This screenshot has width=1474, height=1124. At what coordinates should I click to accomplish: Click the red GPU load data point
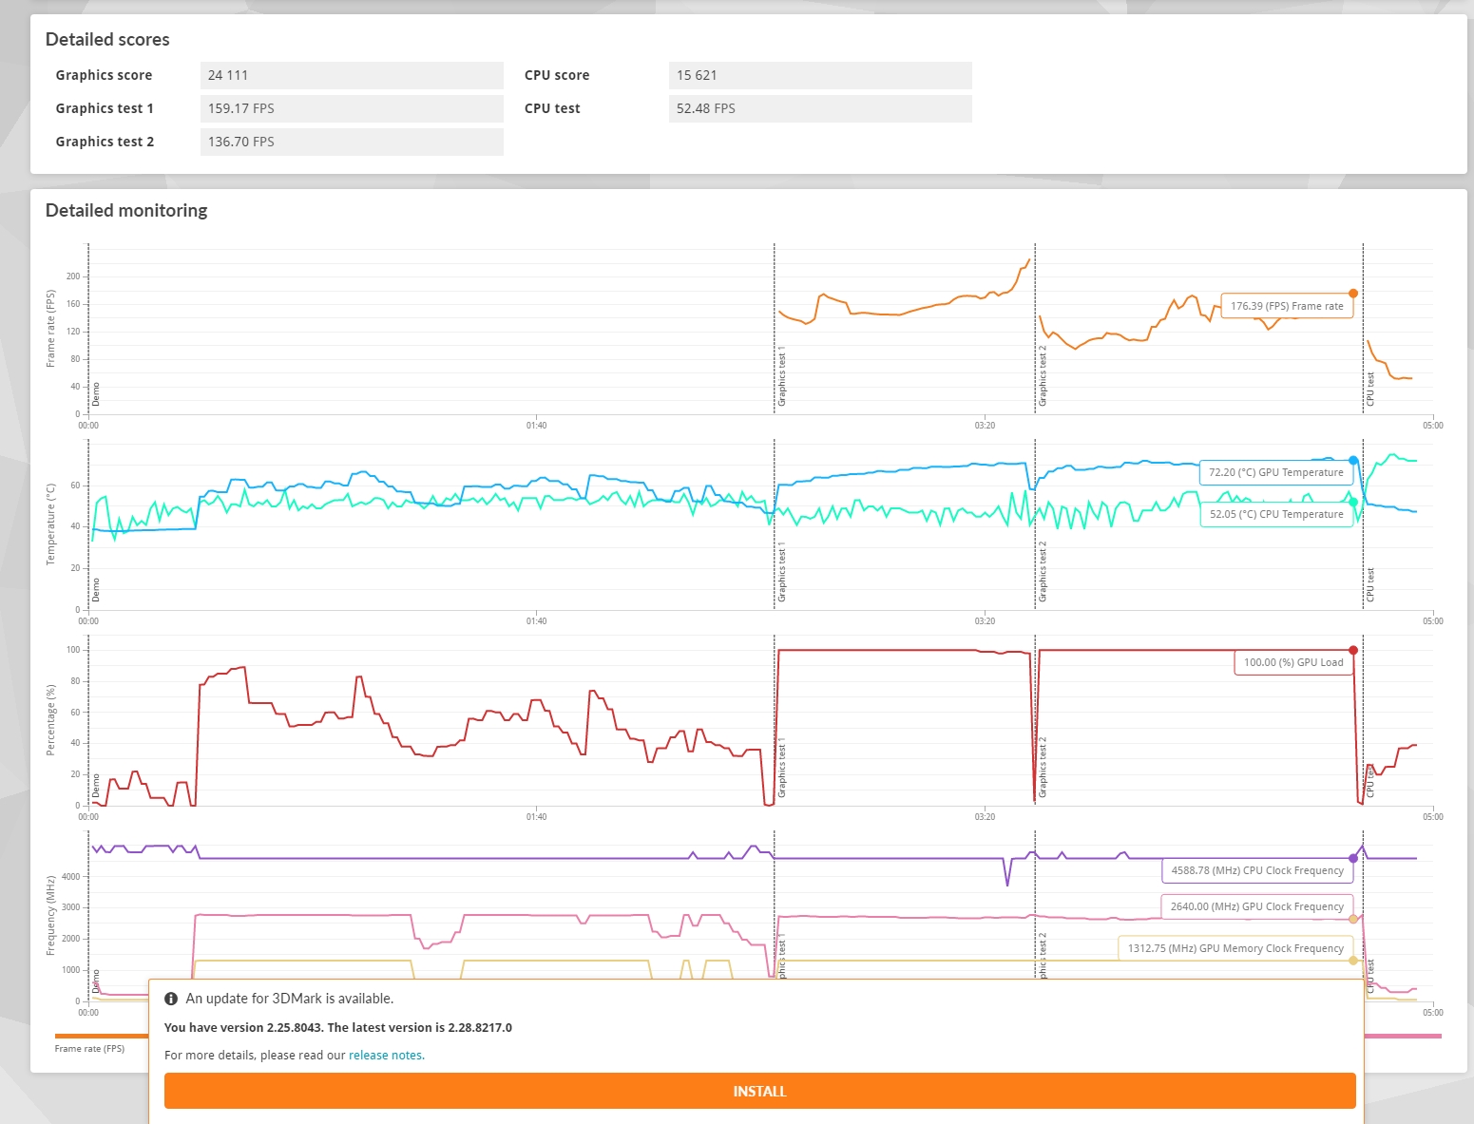pyautogui.click(x=1353, y=651)
